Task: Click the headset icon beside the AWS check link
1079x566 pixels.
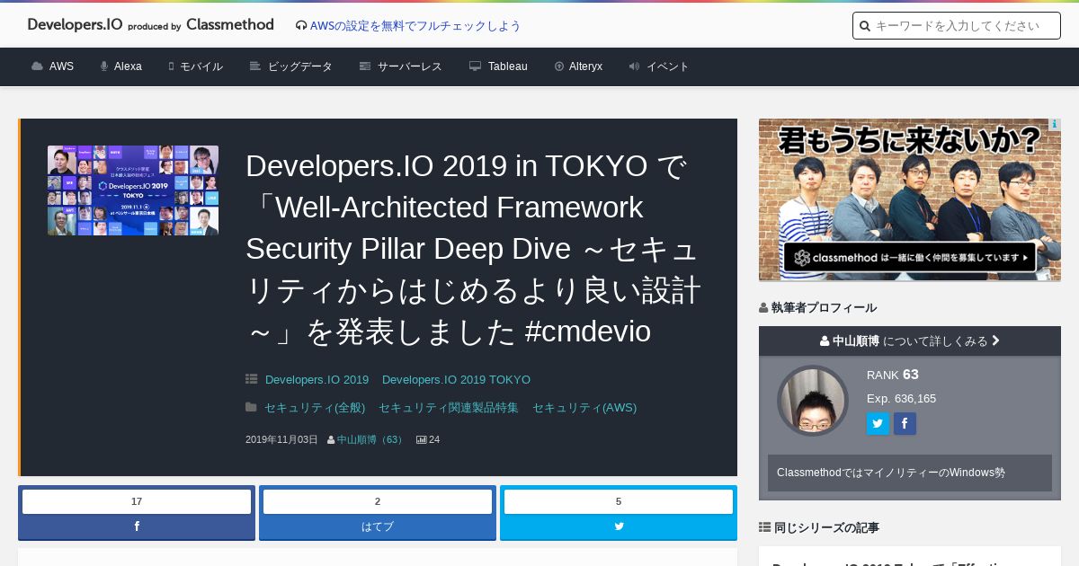Action: pos(301,26)
